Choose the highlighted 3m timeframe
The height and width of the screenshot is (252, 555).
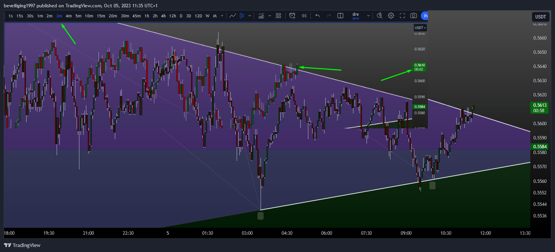59,16
